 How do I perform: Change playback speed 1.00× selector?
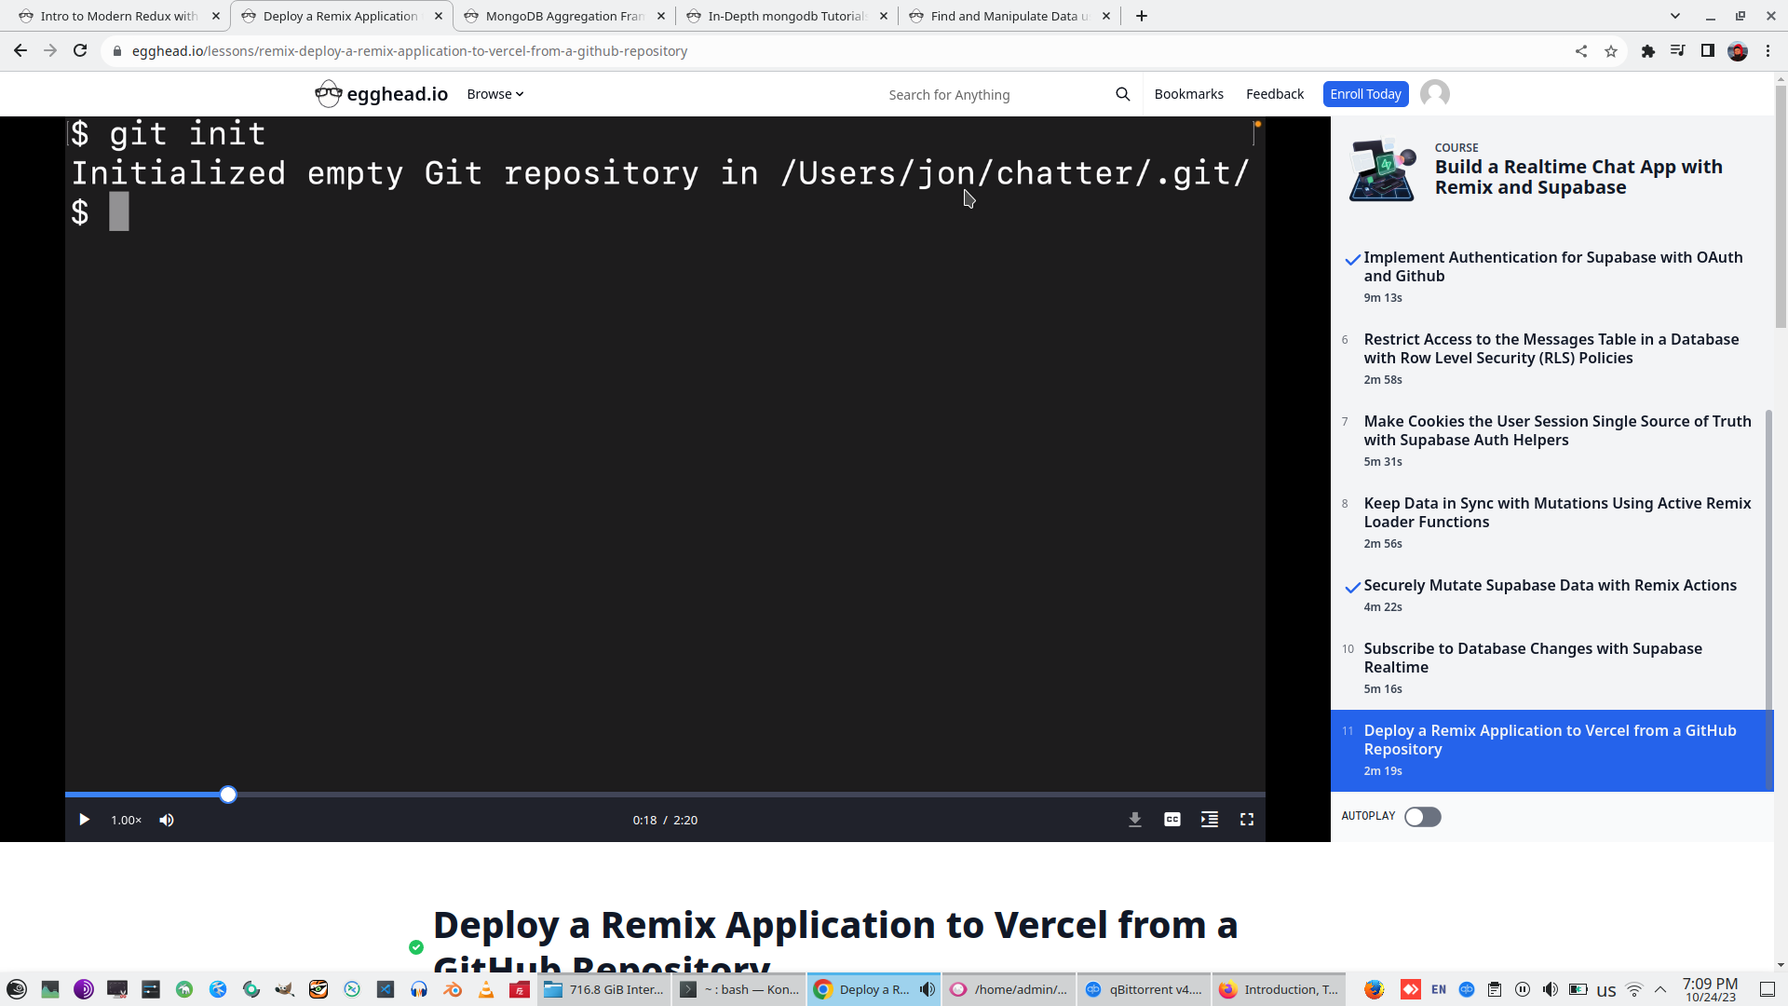tap(126, 820)
